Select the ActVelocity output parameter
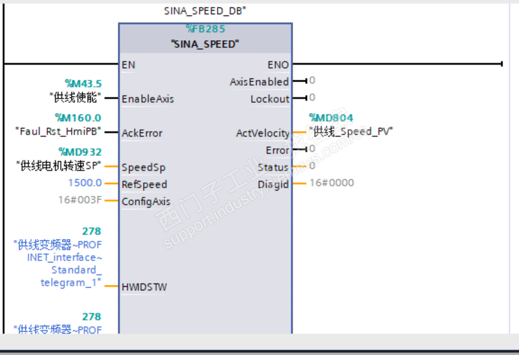This screenshot has height=355, width=519. (263, 133)
